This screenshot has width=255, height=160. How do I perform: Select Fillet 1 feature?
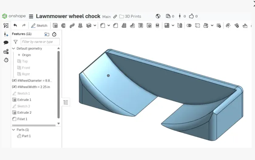point(20,119)
